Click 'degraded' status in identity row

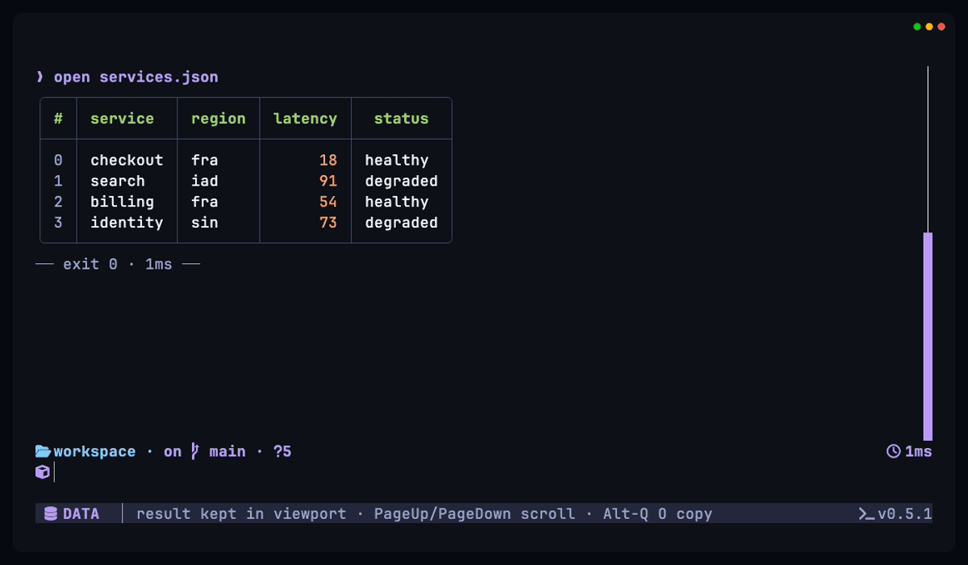tap(401, 223)
